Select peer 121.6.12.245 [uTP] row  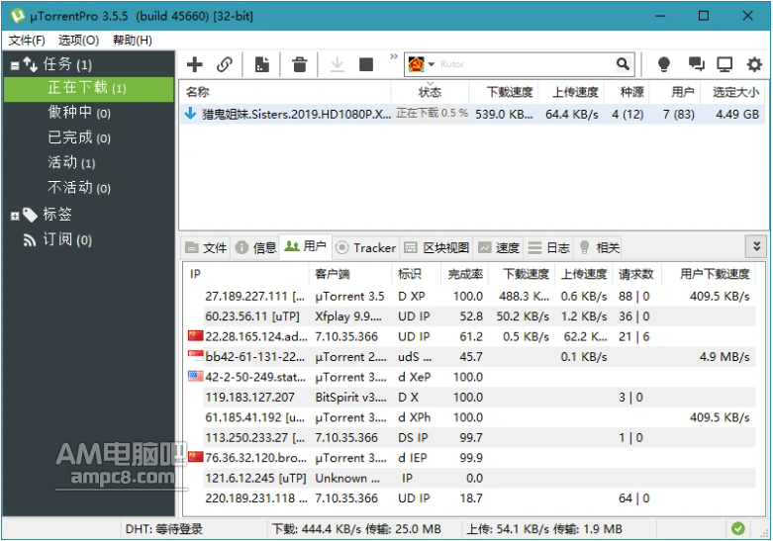(470, 478)
